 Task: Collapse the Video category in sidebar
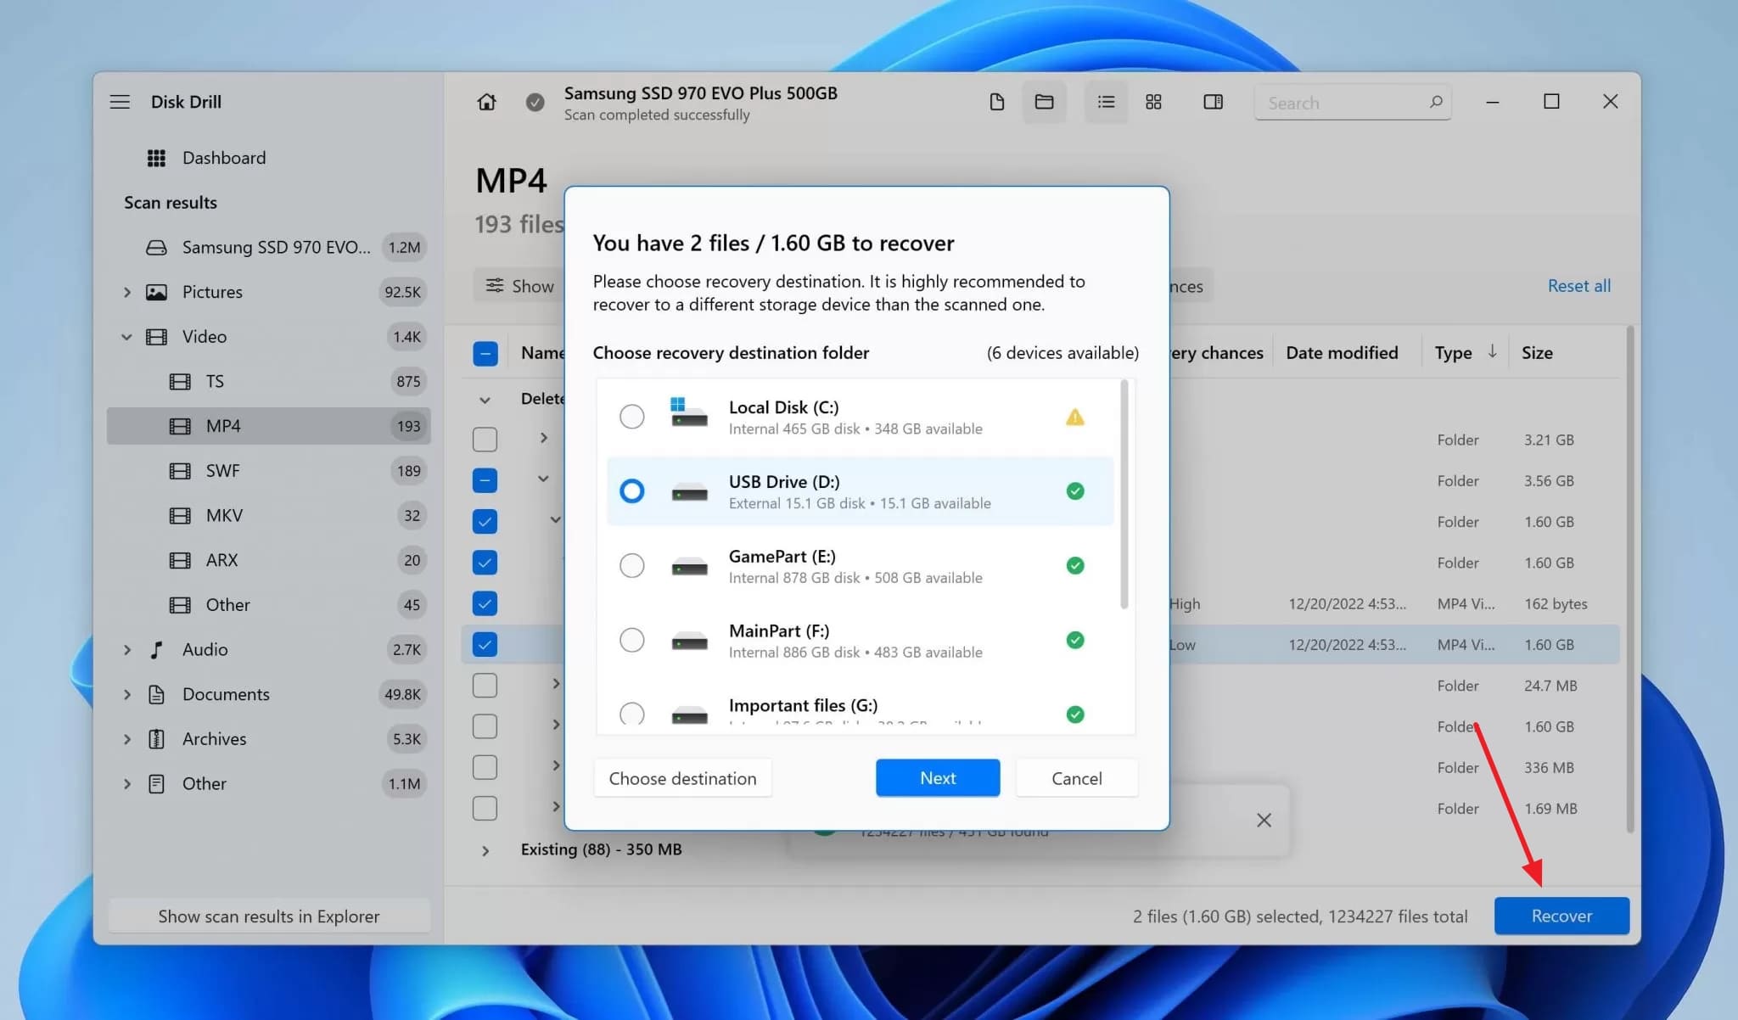click(127, 337)
